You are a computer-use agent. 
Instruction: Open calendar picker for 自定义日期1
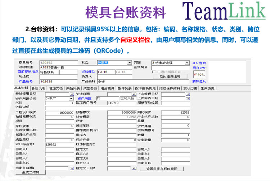click(72, 169)
